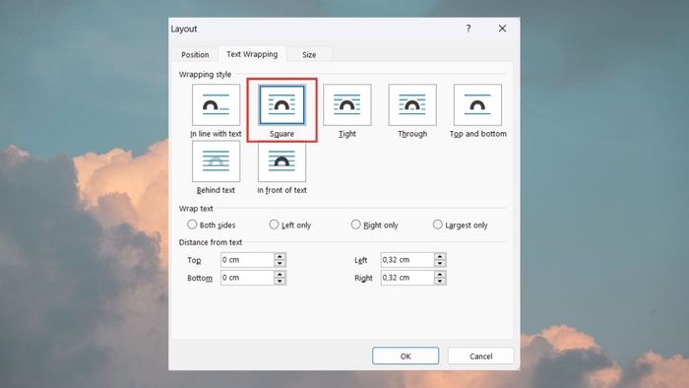Click the Cancel button

point(480,356)
